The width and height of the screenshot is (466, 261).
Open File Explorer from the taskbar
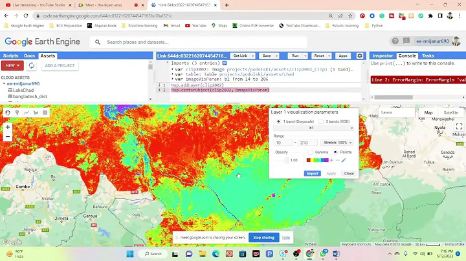pyautogui.click(x=203, y=254)
